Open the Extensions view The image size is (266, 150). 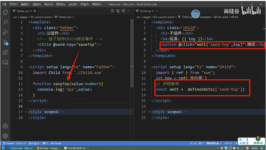(5, 52)
